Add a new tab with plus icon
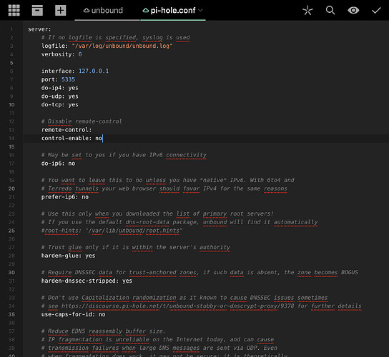Viewport: 389px width, 357px height. (61, 11)
